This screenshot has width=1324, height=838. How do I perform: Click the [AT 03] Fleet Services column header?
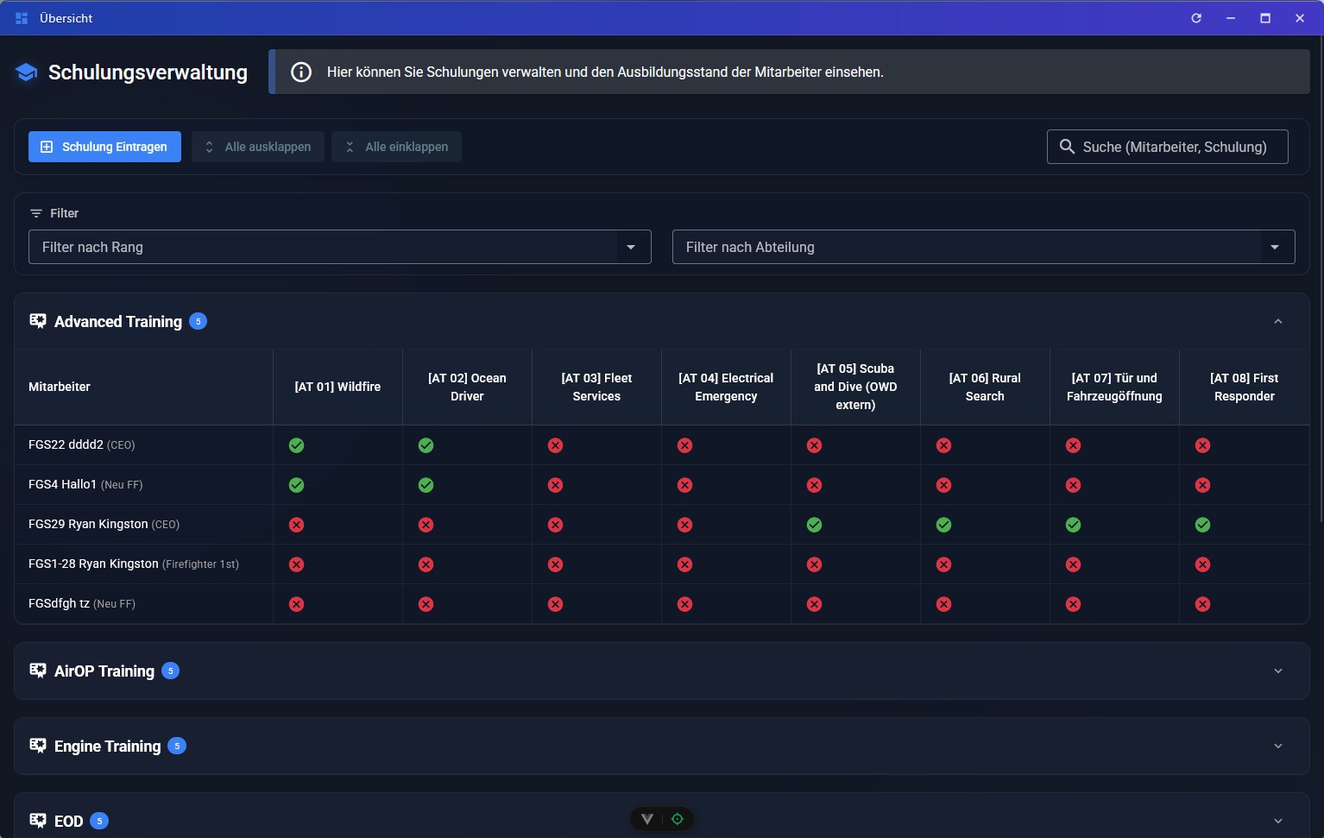click(x=596, y=387)
